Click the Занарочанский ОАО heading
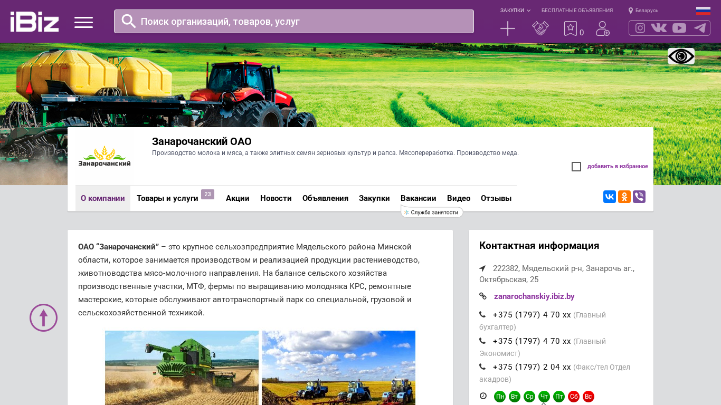Viewport: 721px width, 405px height. pyautogui.click(x=202, y=141)
